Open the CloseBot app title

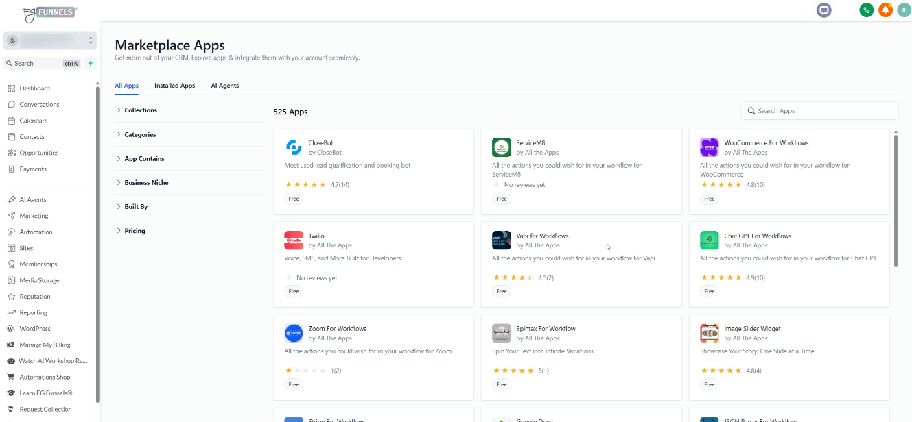320,143
